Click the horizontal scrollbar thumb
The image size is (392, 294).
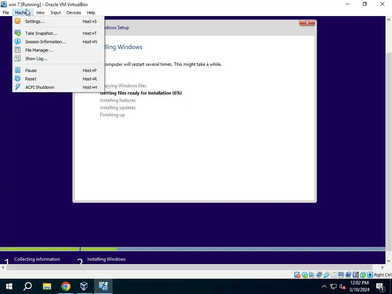pyautogui.click(x=189, y=268)
